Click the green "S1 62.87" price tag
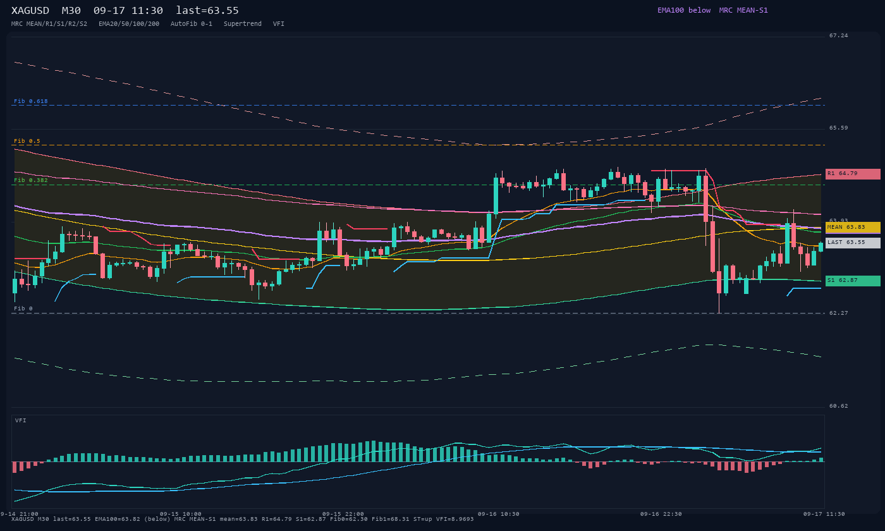Screen dimensions: 885x531 coord(853,281)
